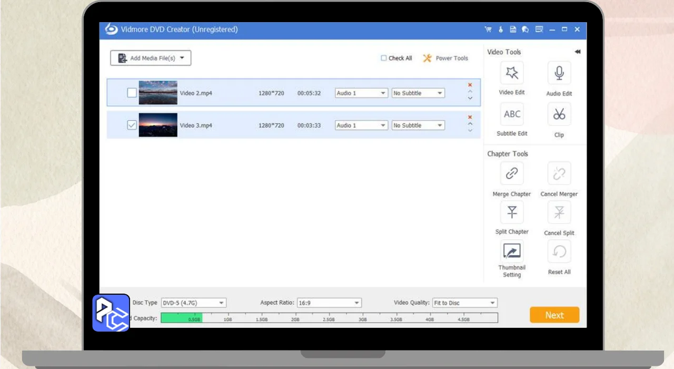Tick the checkbox for Video 2.mp4
Viewport: 674px width, 369px height.
tap(132, 93)
